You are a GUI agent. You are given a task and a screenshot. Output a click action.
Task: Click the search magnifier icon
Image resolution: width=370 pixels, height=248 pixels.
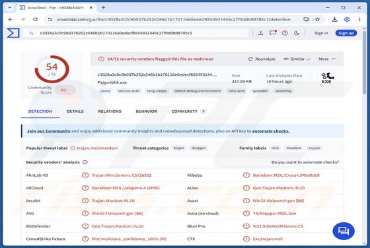[x=32, y=33]
